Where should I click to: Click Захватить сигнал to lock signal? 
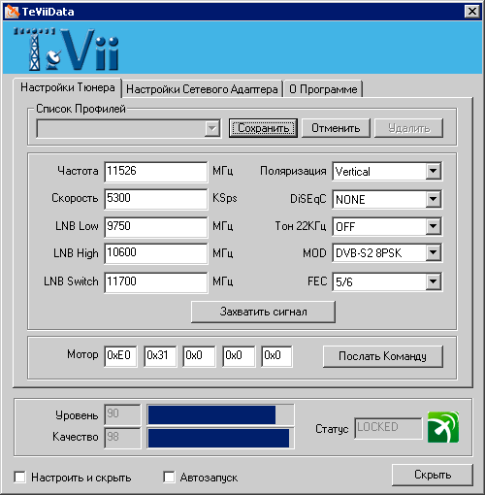coord(263,312)
